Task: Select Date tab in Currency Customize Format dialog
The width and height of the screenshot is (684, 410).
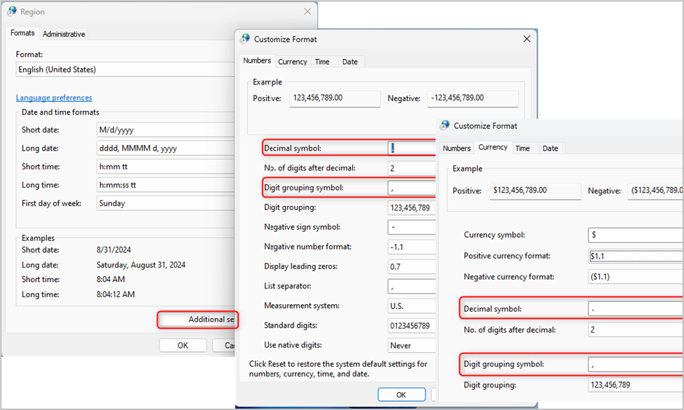Action: [x=550, y=149]
